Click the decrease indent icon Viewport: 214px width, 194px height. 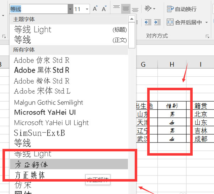[x=148, y=22]
